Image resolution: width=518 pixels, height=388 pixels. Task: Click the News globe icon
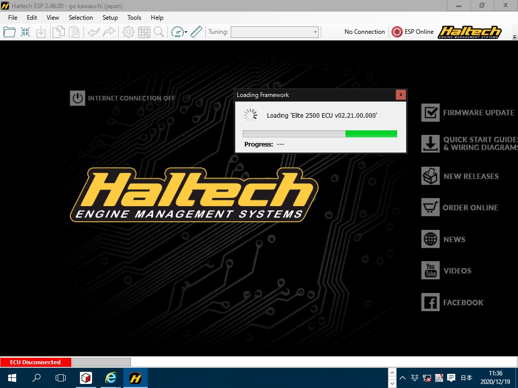pos(430,239)
